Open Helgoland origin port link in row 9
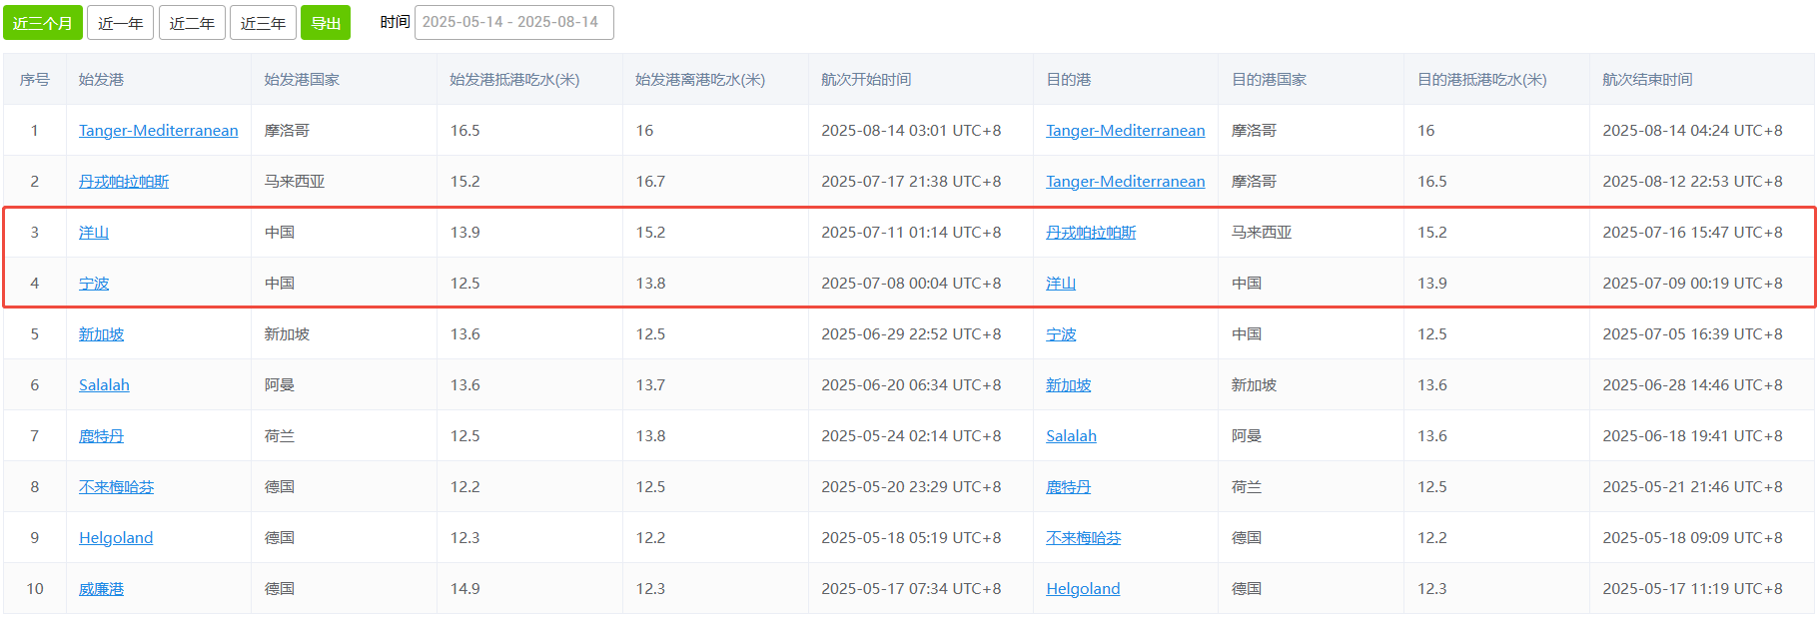Viewport: 1820px width, 619px height. (x=116, y=538)
